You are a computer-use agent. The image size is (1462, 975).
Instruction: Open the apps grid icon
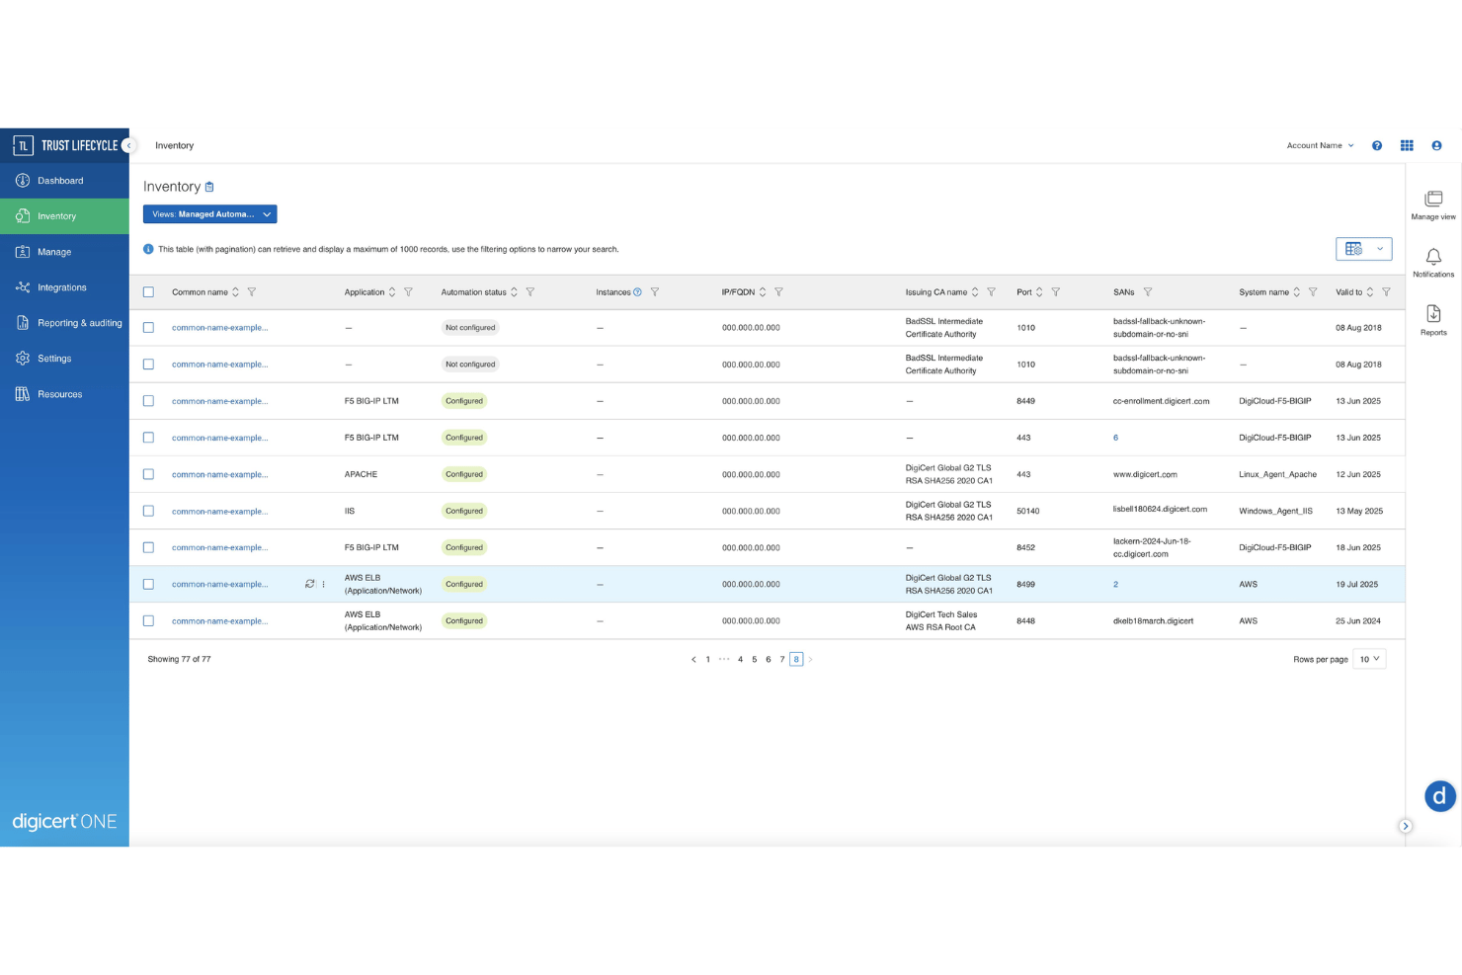pos(1407,145)
